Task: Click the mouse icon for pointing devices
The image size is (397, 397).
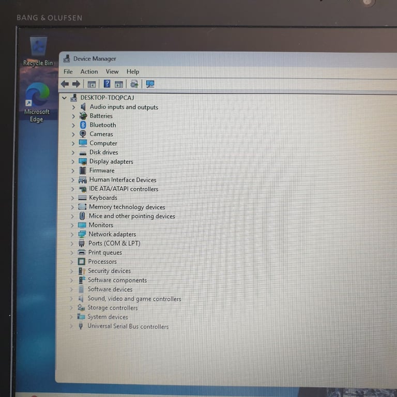Action: [x=82, y=216]
